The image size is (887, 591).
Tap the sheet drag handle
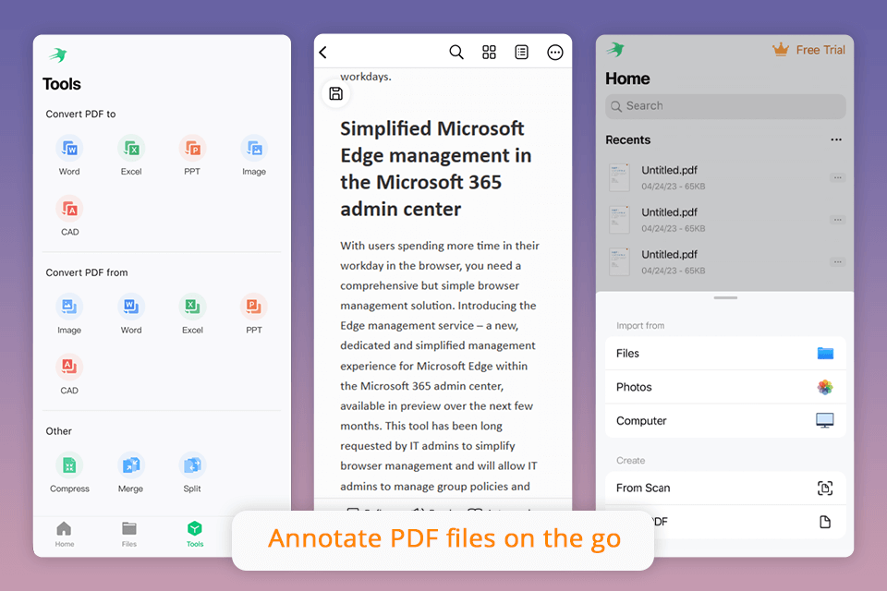(725, 297)
